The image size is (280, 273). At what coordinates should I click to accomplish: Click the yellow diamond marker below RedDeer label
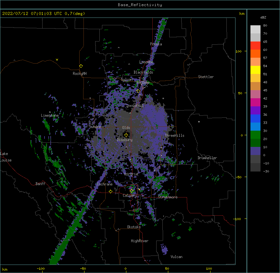[x=138, y=91]
